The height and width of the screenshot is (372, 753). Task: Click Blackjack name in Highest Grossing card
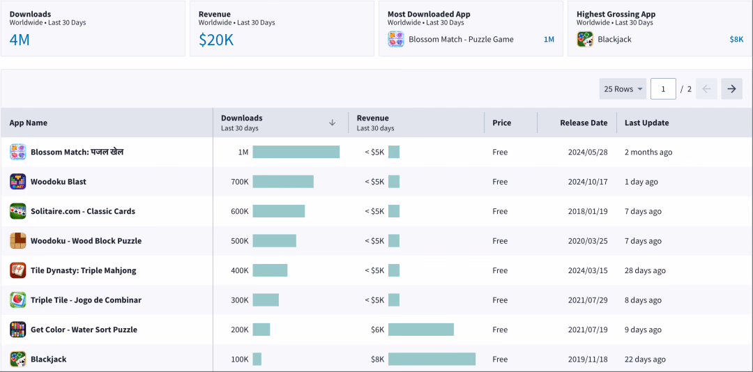[615, 40]
